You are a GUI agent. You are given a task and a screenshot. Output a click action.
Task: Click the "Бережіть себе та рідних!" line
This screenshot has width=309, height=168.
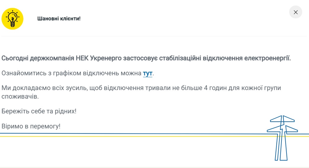(x=39, y=111)
